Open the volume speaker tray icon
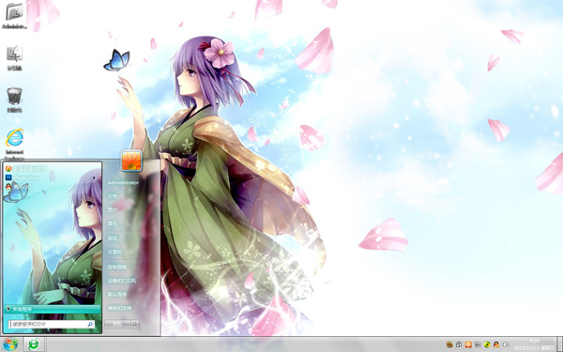 [x=506, y=344]
